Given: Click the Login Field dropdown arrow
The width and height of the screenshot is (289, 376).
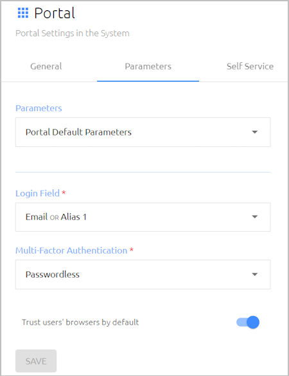Looking at the screenshot, I should coord(255,217).
